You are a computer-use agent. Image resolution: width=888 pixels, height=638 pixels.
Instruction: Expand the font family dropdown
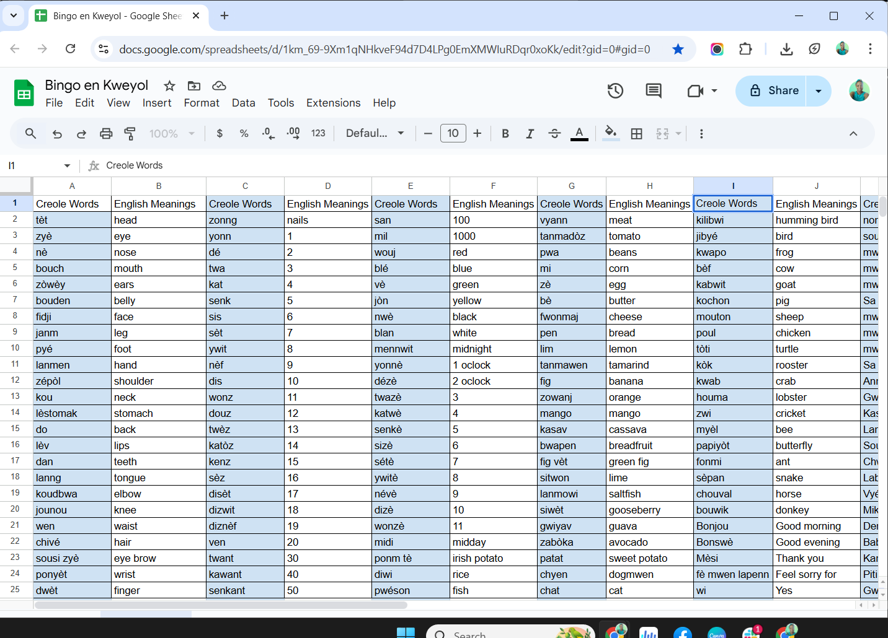[375, 134]
